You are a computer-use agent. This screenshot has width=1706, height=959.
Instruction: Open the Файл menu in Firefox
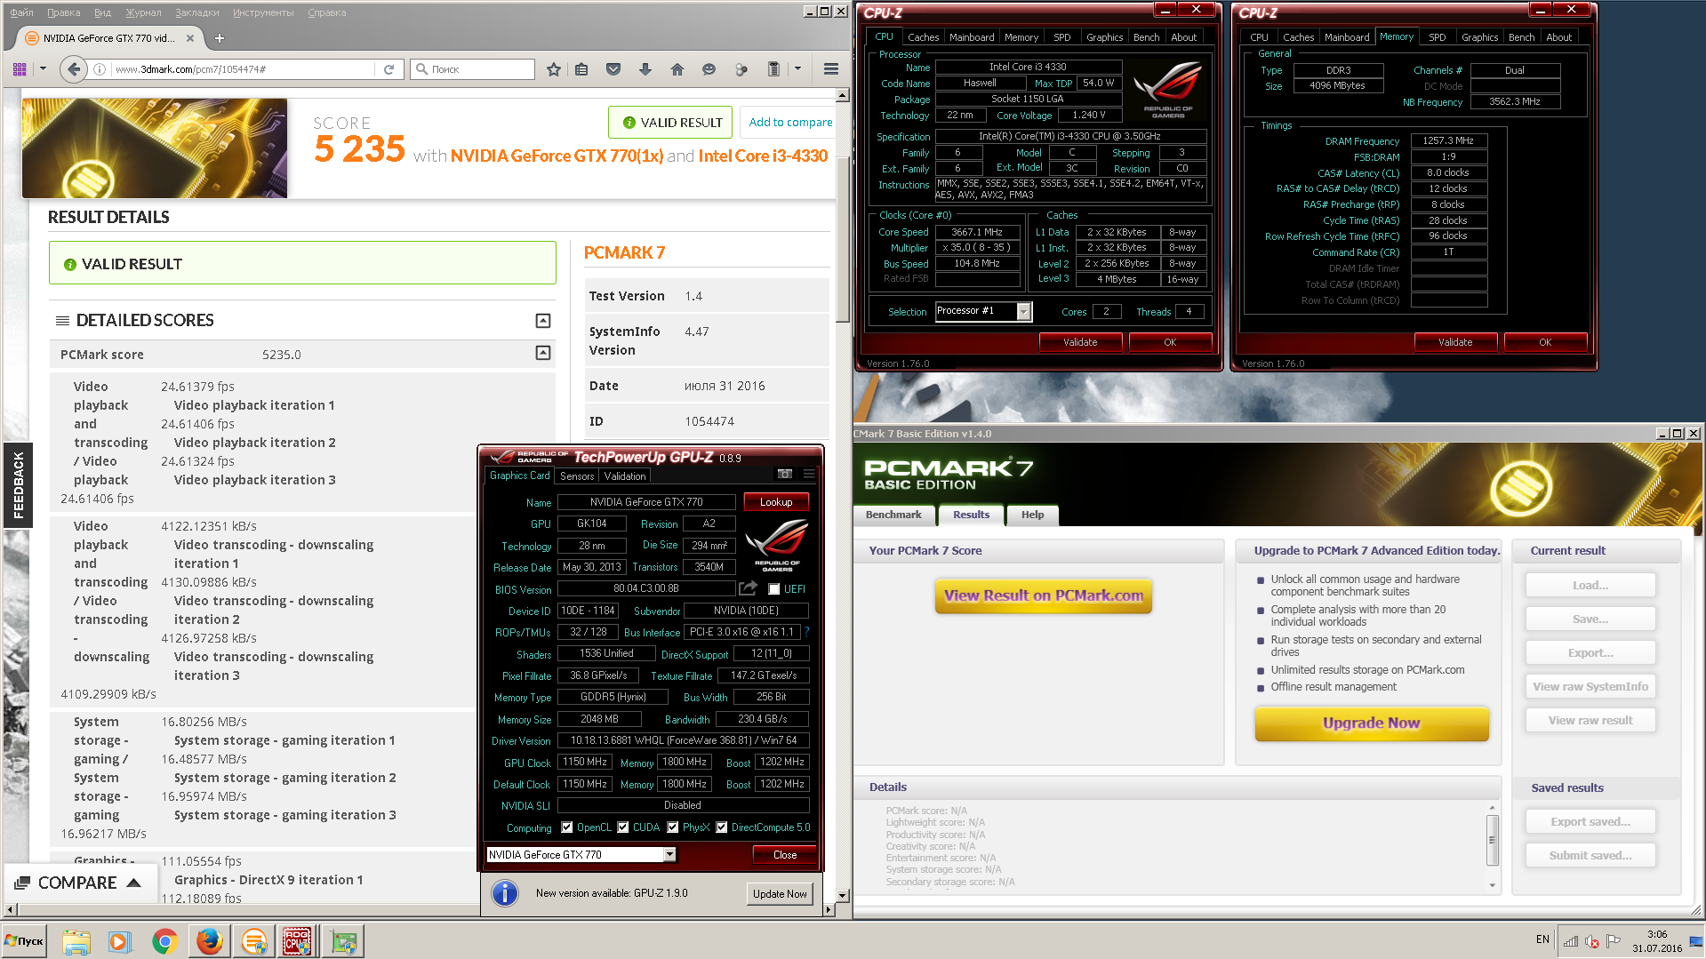21,12
